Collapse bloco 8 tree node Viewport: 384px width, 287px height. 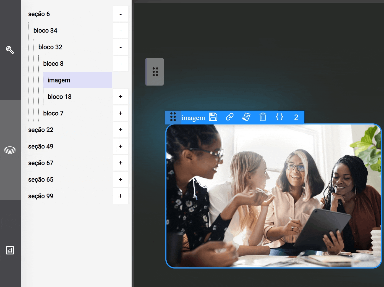pyautogui.click(x=121, y=64)
